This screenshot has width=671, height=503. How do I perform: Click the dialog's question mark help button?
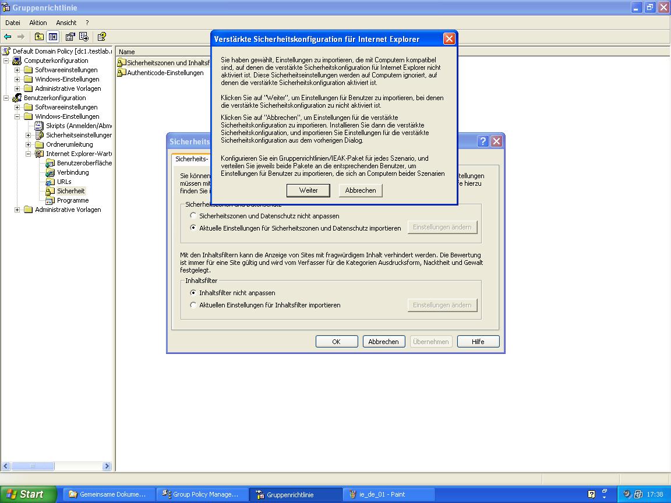(483, 141)
